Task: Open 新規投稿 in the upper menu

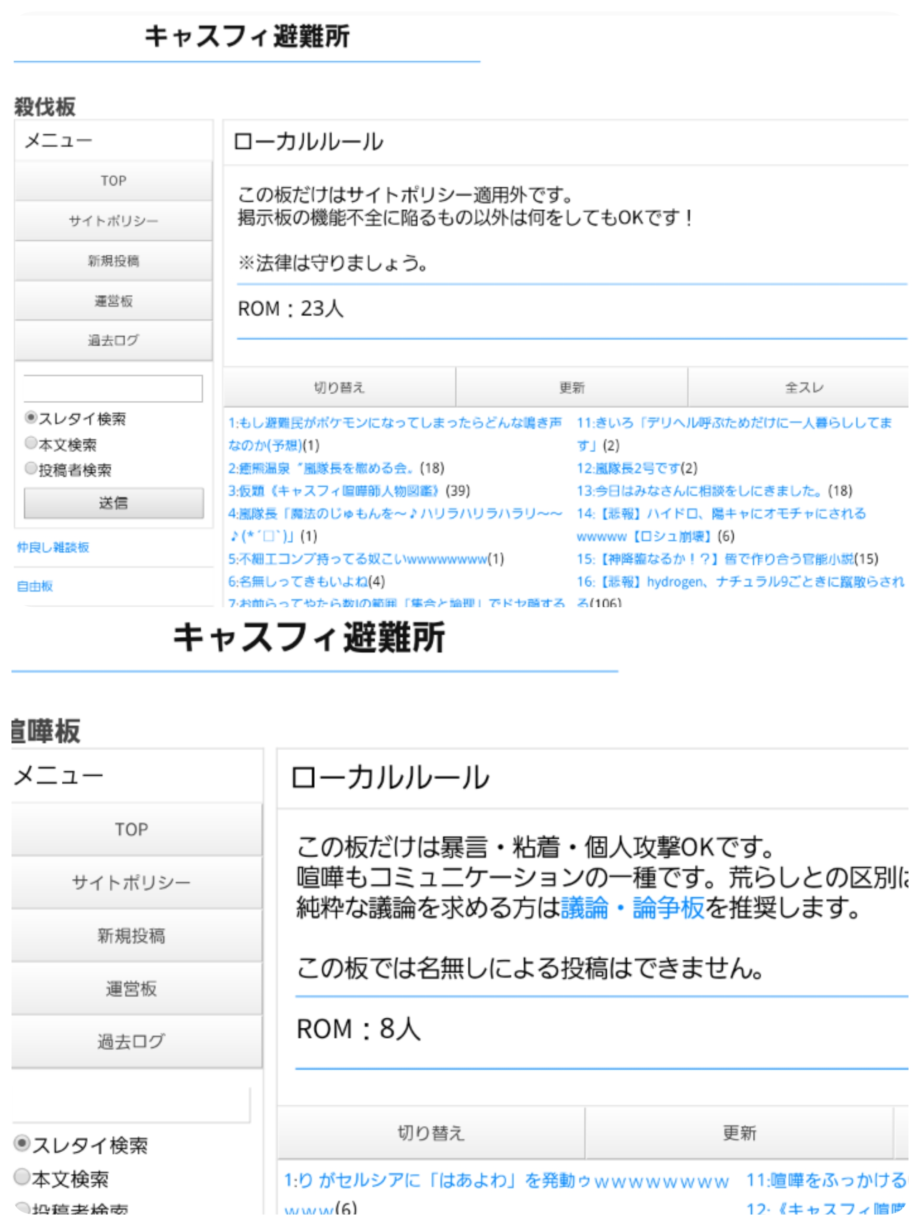Action: pyautogui.click(x=113, y=261)
